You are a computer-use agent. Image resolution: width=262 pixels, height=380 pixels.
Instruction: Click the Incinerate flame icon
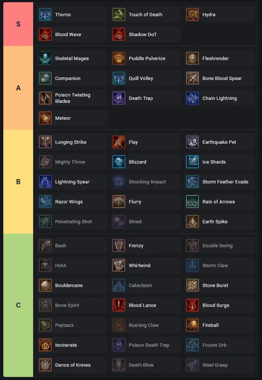tap(45, 345)
